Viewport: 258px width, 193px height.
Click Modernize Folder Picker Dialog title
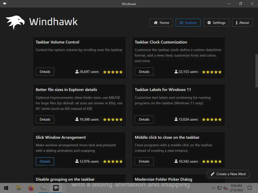pos(163,179)
